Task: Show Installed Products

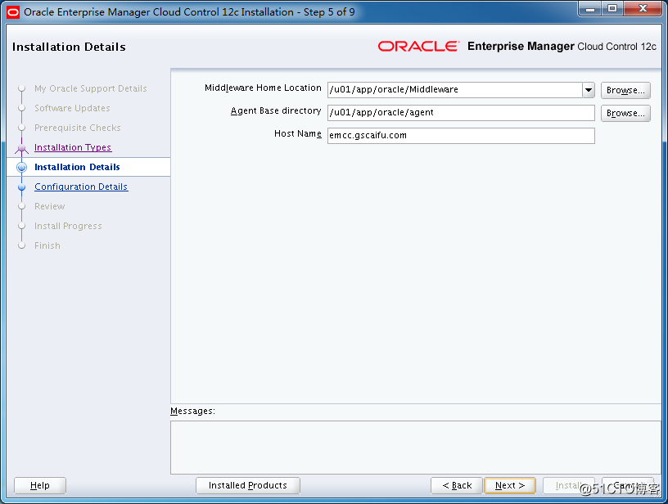Action: (x=248, y=486)
